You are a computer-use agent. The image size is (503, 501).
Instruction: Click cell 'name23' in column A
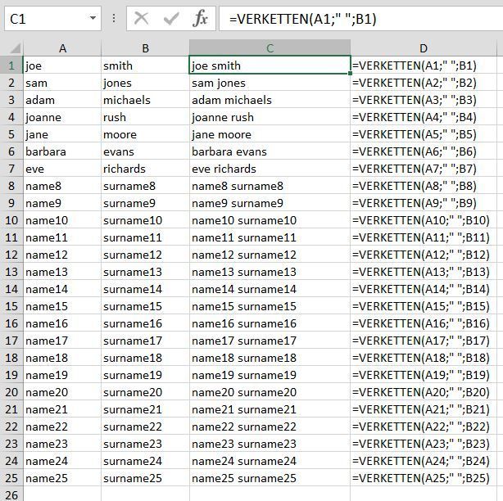tap(62, 444)
